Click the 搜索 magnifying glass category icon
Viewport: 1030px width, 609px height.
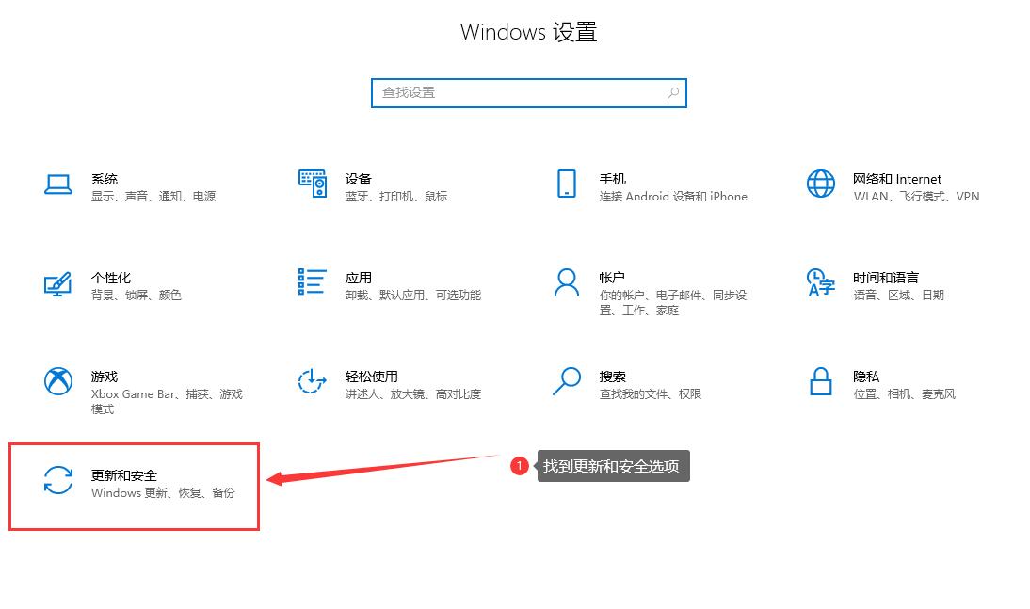click(566, 381)
